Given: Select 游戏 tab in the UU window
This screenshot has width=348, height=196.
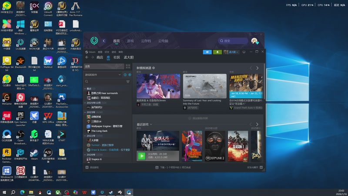Looking at the screenshot, I should [130, 41].
